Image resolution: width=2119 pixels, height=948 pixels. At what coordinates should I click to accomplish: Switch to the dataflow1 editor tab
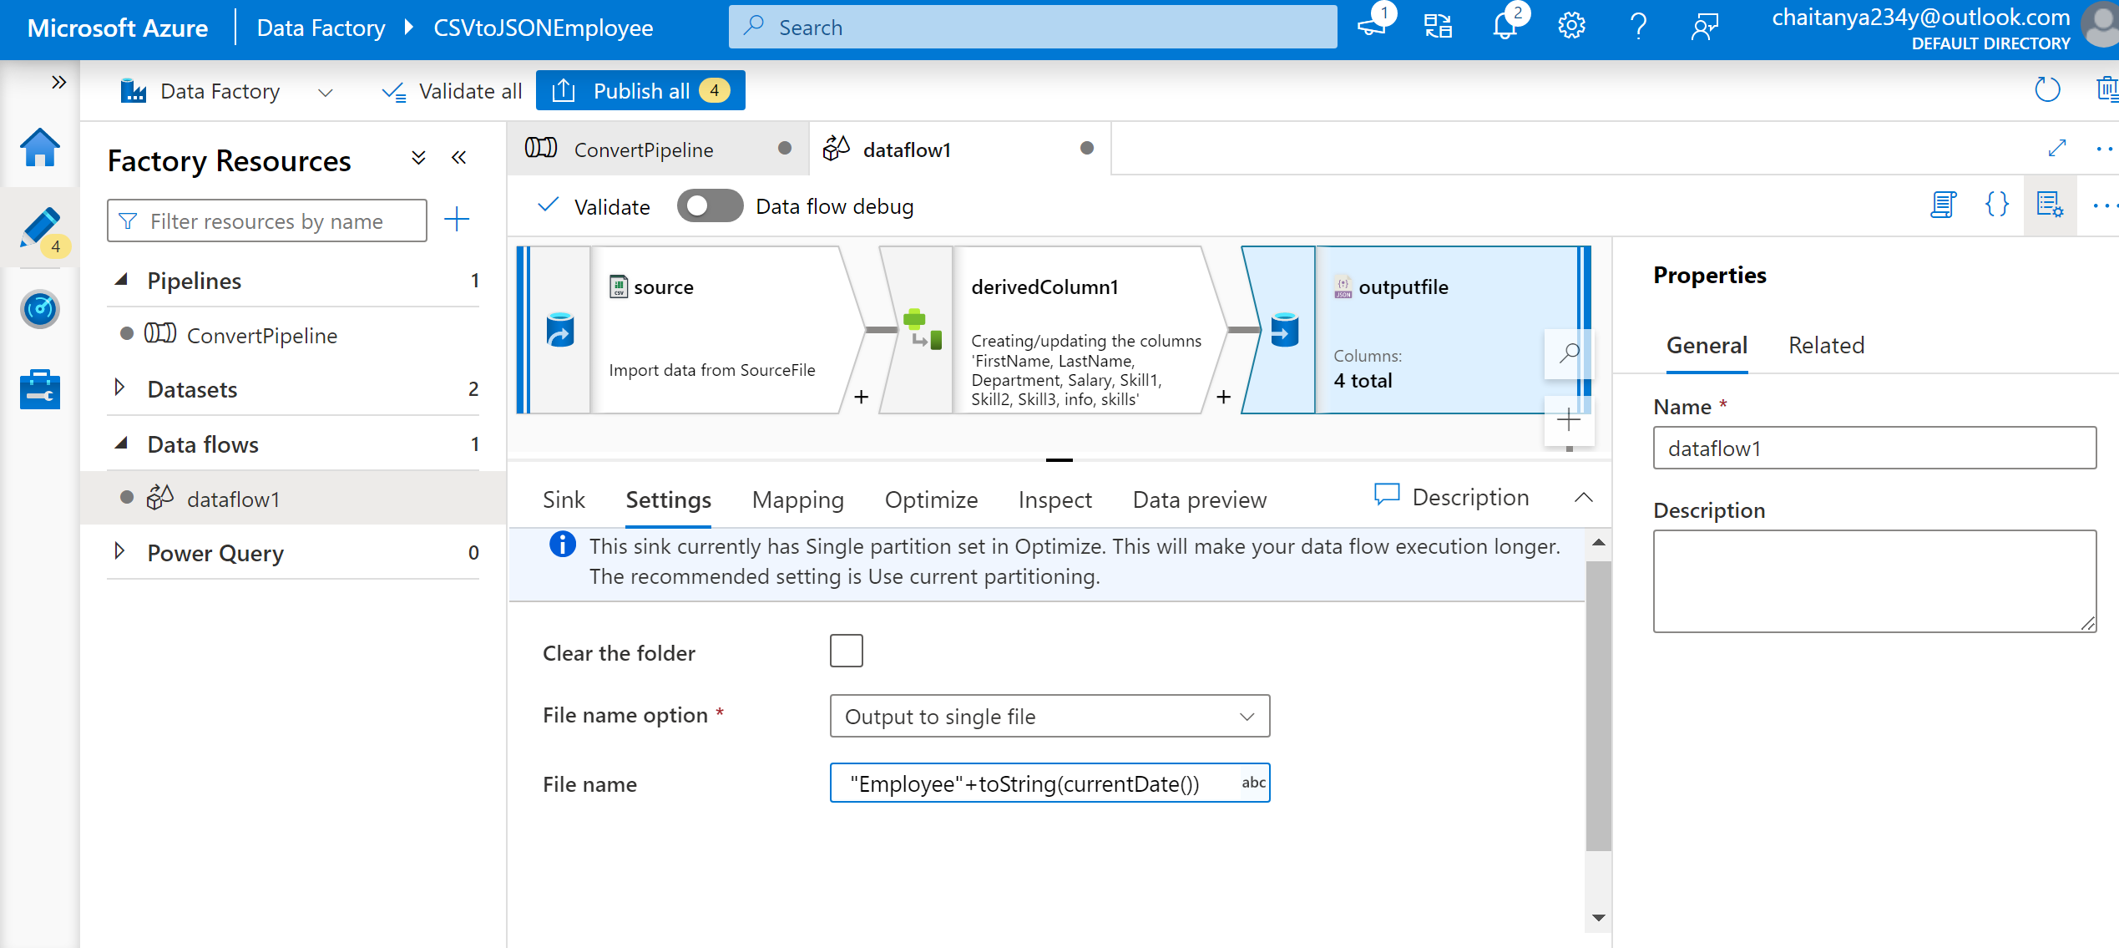959,150
